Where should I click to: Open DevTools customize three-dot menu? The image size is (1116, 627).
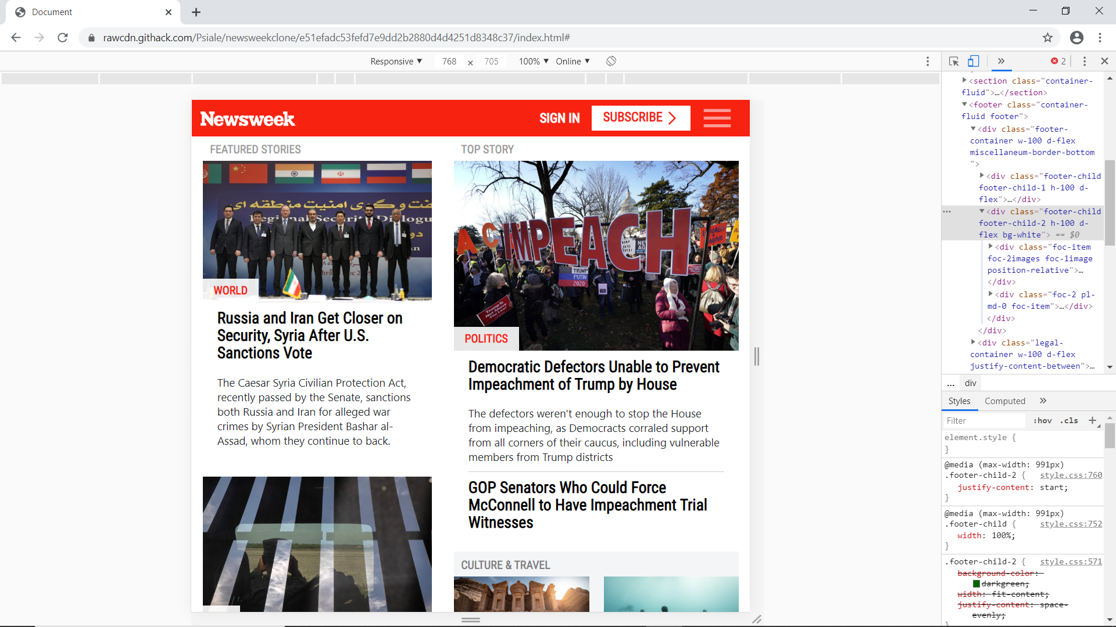pyautogui.click(x=1085, y=61)
